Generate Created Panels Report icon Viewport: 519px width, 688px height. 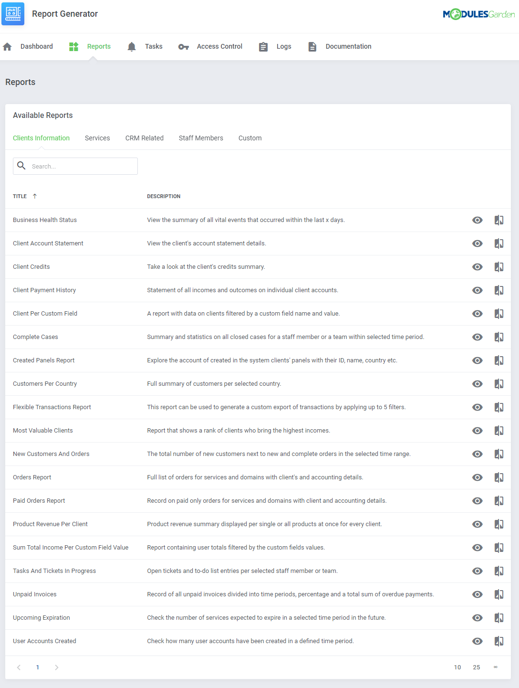coord(499,360)
